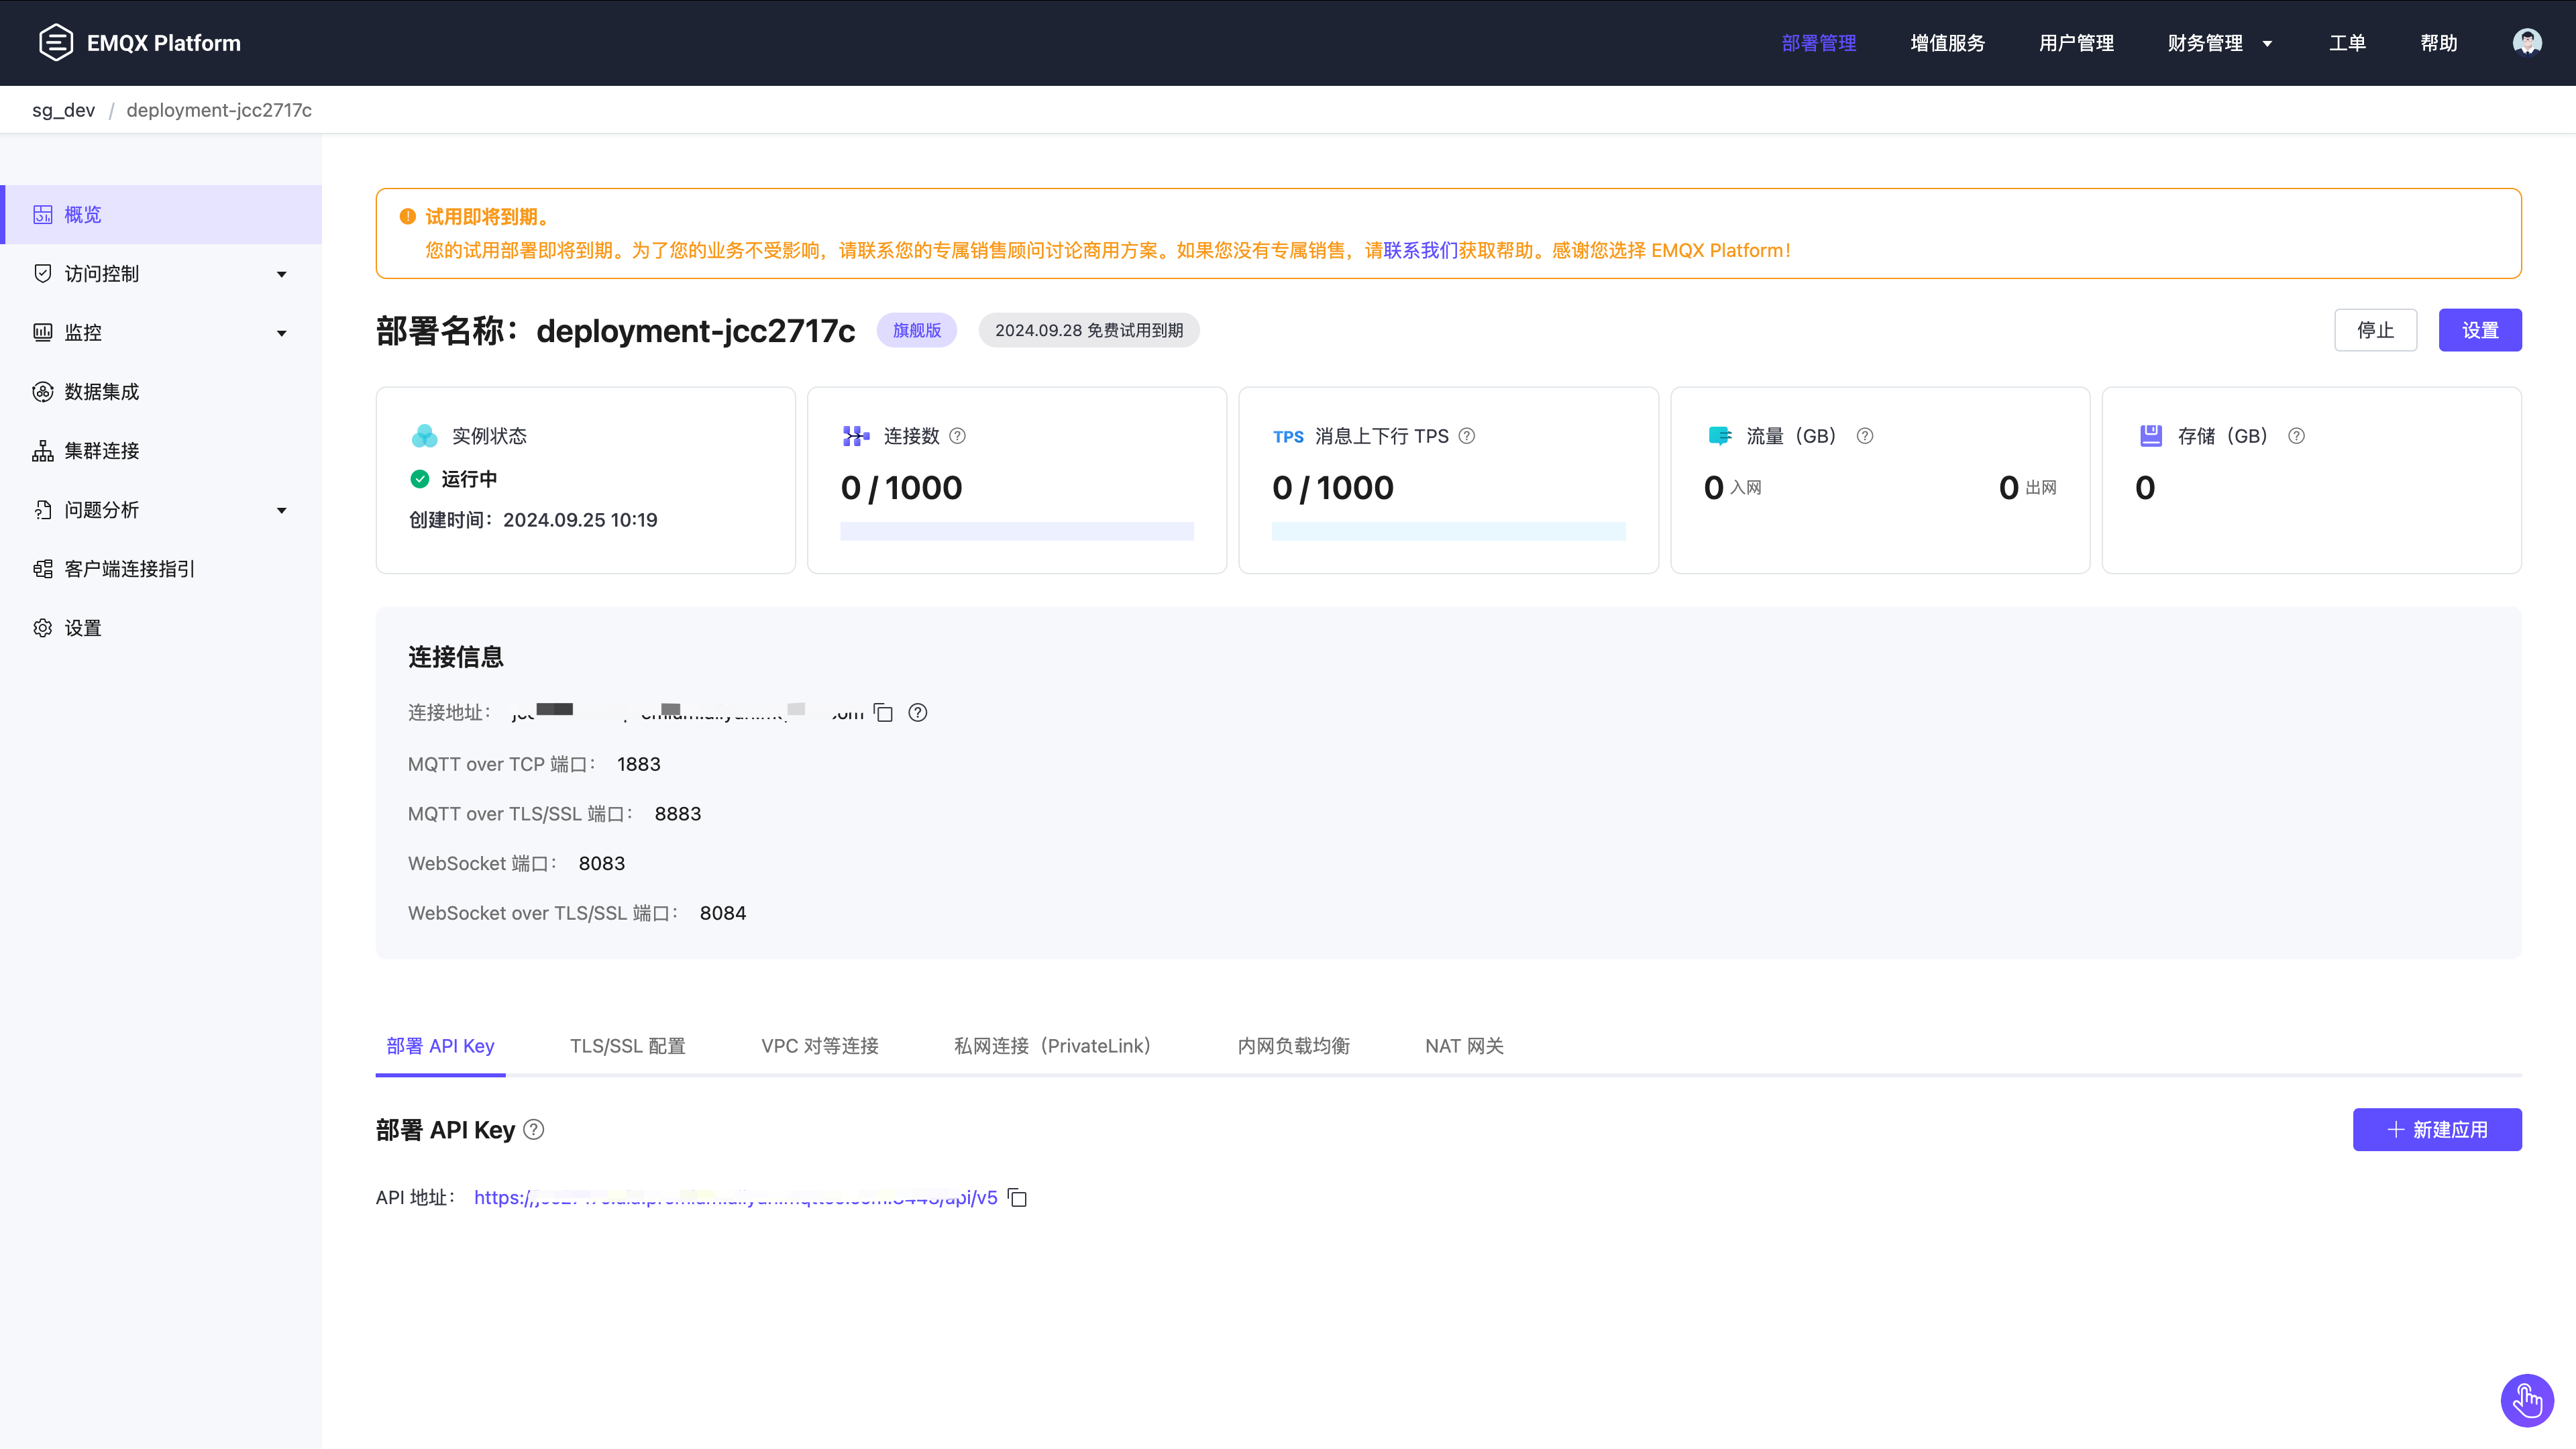Expand the 访问控制 submenu arrow
The height and width of the screenshot is (1449, 2576).
(281, 274)
